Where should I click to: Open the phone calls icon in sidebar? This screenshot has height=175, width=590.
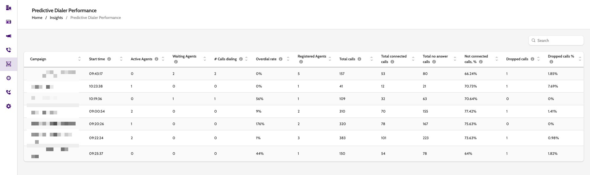(9, 50)
